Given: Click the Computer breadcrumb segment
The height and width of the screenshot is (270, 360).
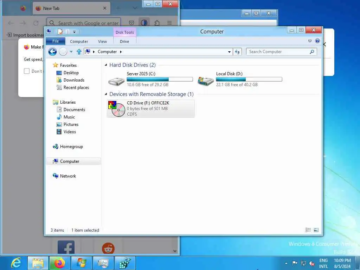Looking at the screenshot, I should (107, 52).
